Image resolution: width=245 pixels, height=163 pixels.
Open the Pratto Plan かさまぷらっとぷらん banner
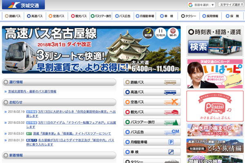(215, 106)
